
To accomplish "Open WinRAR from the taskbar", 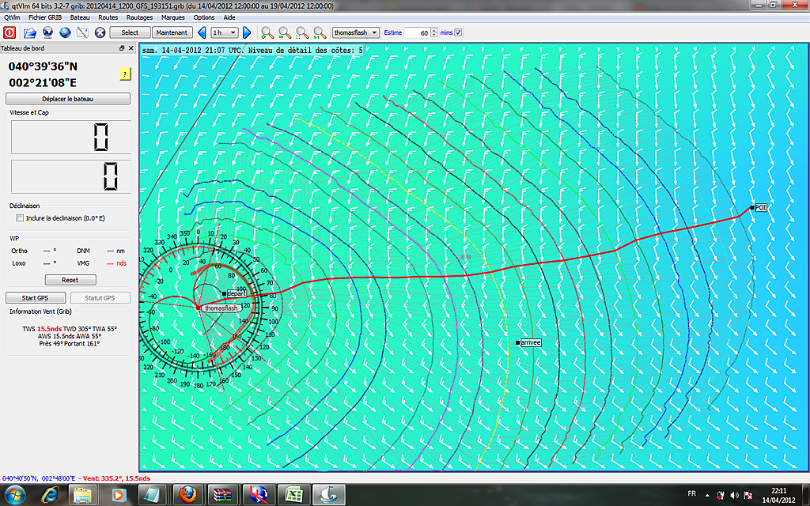I will coord(222,496).
